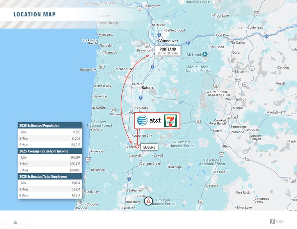Click the page number 13 in footer
The width and height of the screenshot is (297, 229).
point(15,223)
